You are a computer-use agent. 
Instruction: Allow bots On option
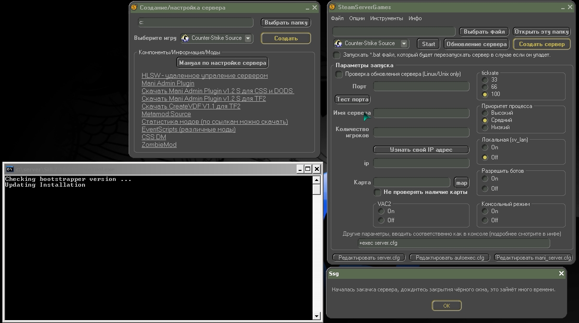pyautogui.click(x=485, y=179)
